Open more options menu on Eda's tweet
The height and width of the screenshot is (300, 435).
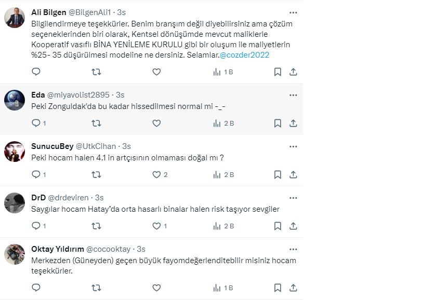tap(293, 95)
